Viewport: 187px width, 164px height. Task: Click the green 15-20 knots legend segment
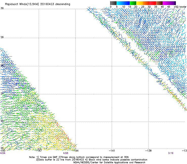(x=133, y=3)
